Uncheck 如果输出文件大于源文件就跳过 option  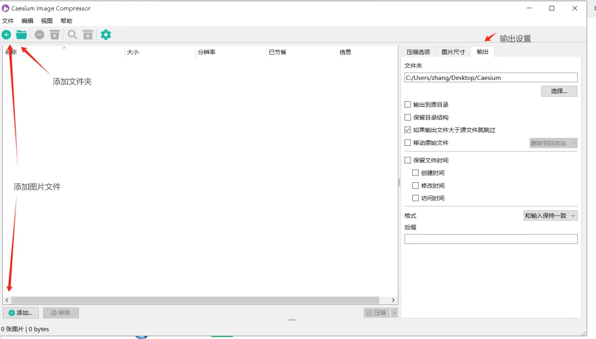click(408, 130)
